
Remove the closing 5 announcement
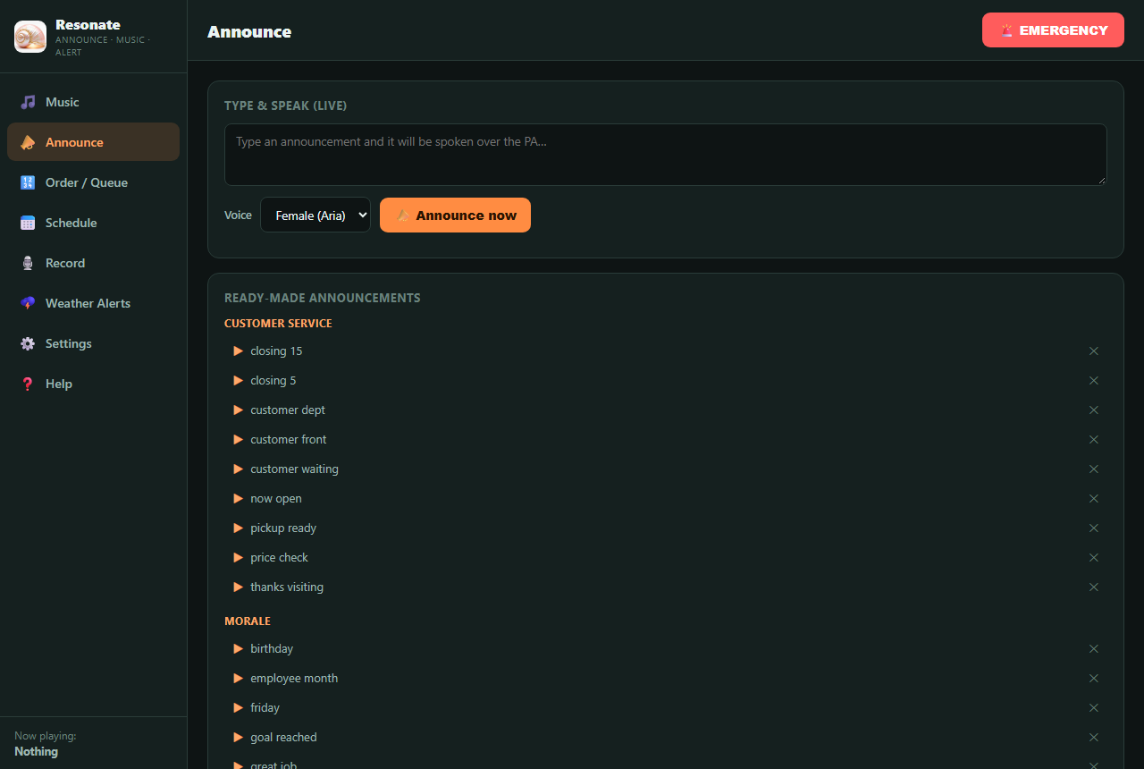1093,380
